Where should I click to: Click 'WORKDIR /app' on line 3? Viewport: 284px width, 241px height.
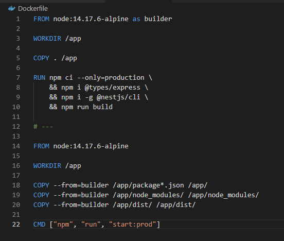pos(57,39)
